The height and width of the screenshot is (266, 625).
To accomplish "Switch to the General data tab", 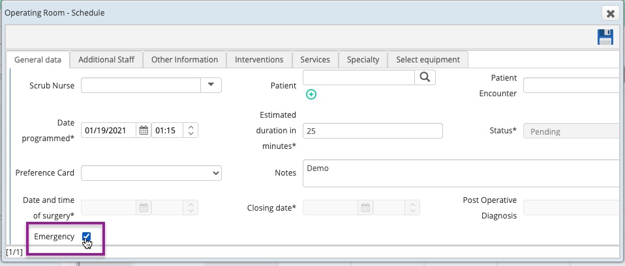I will (x=38, y=60).
